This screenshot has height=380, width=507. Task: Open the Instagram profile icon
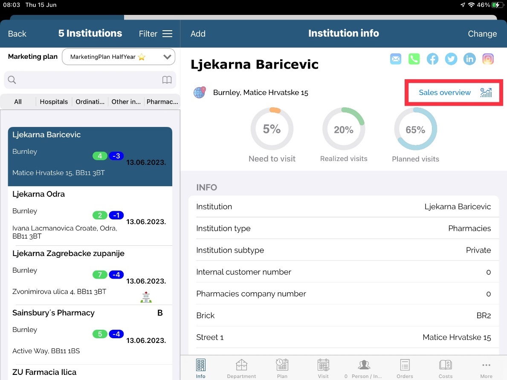[x=488, y=59]
